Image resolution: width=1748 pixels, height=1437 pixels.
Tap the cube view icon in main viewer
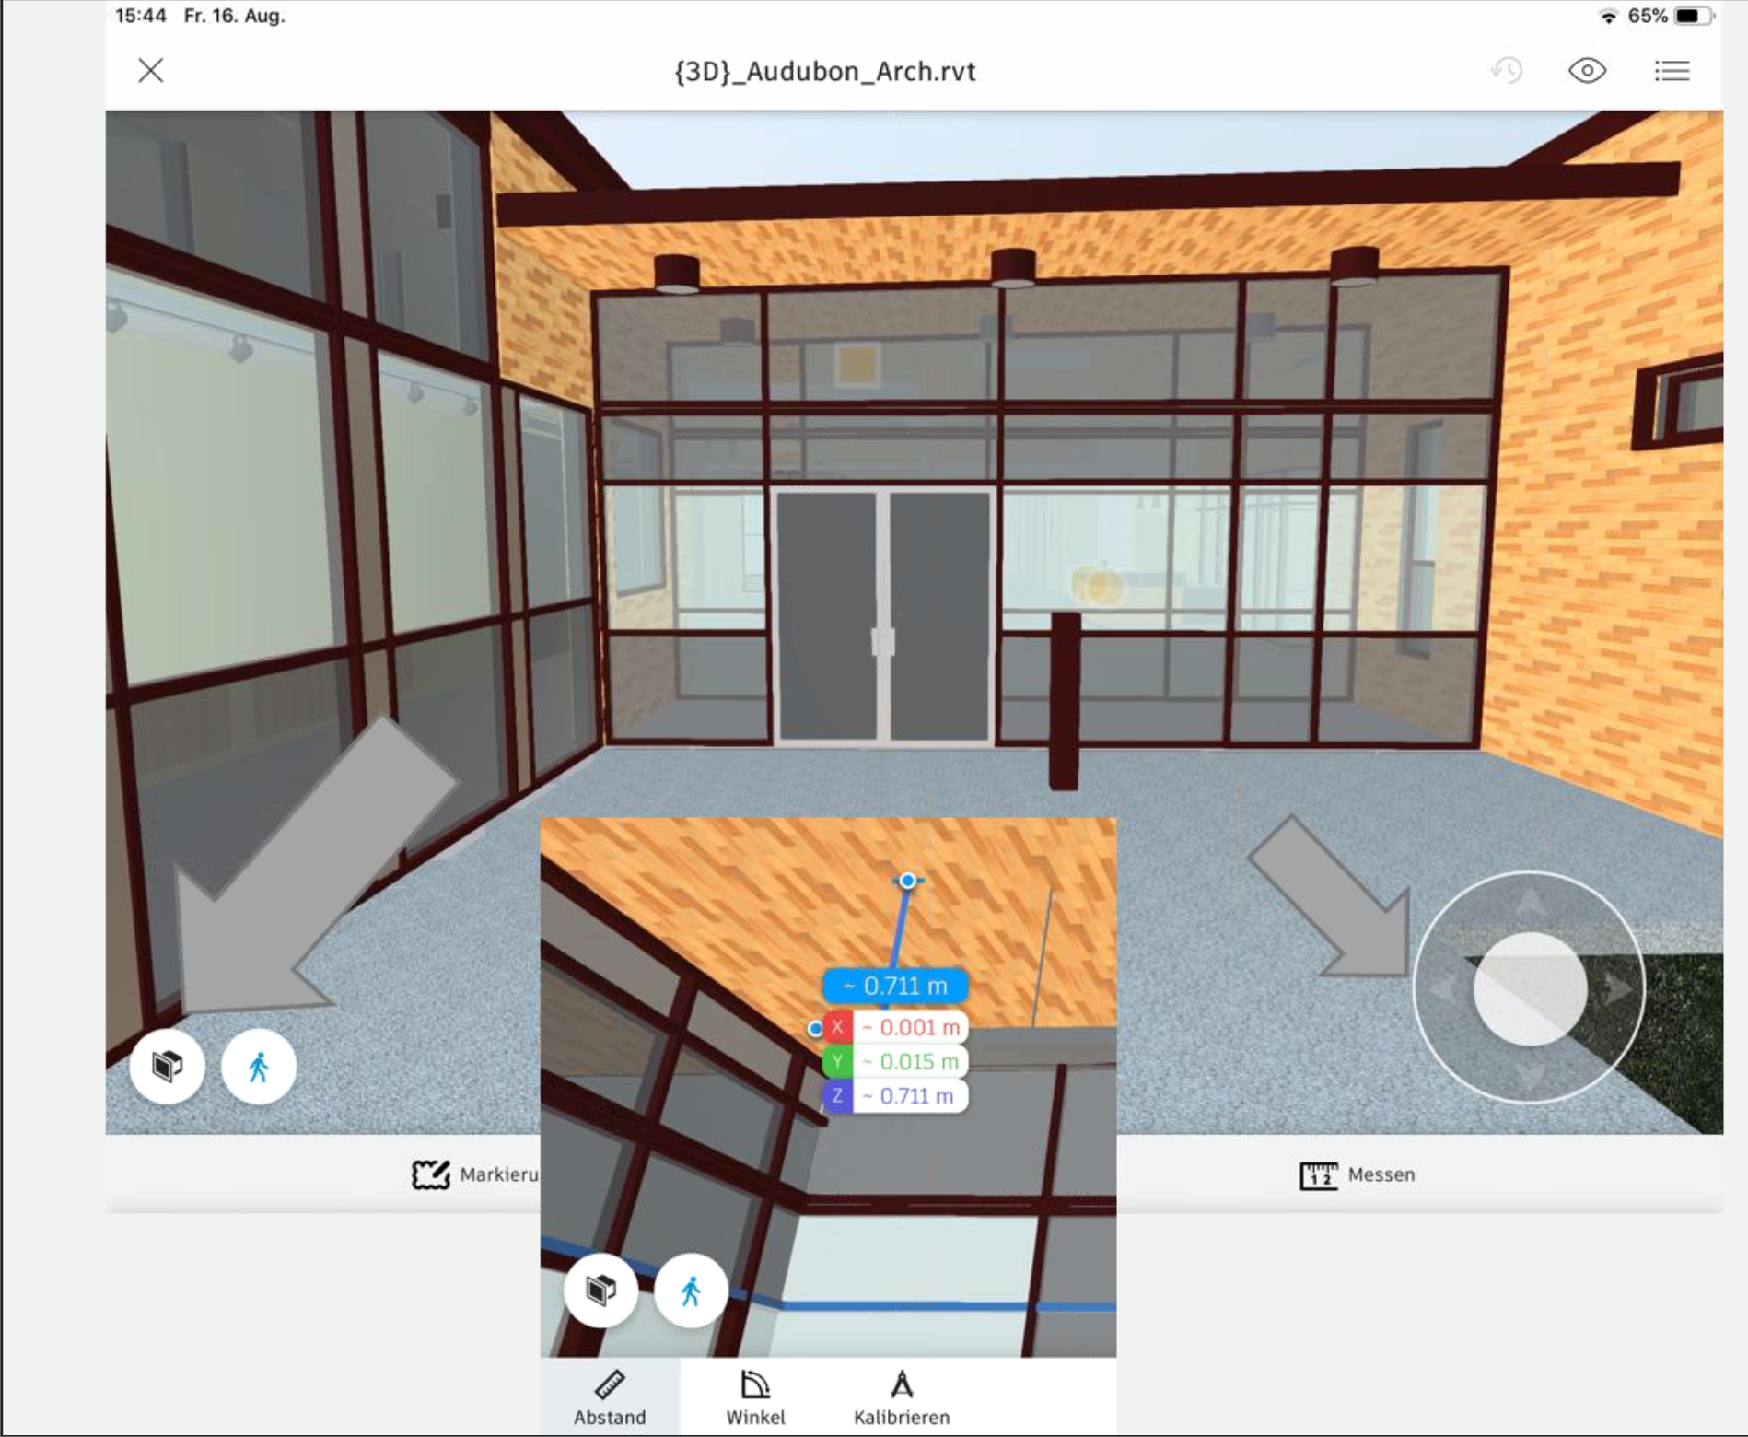tap(167, 1067)
